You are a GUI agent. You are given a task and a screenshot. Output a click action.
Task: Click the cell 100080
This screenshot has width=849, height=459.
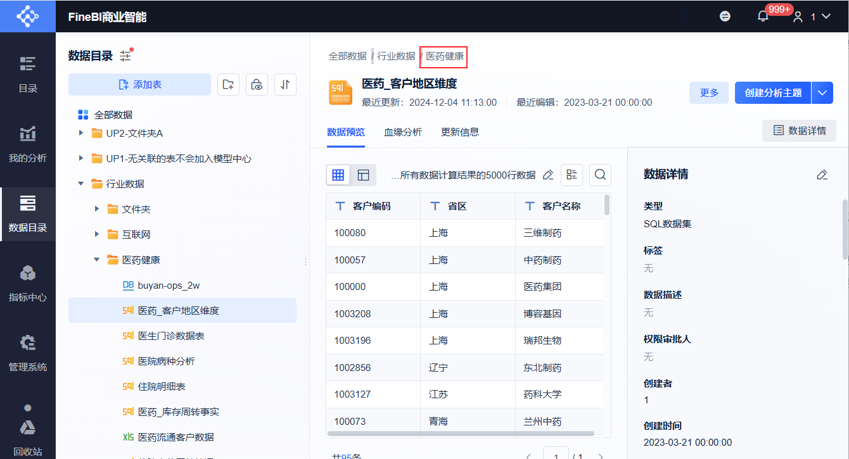pos(373,233)
